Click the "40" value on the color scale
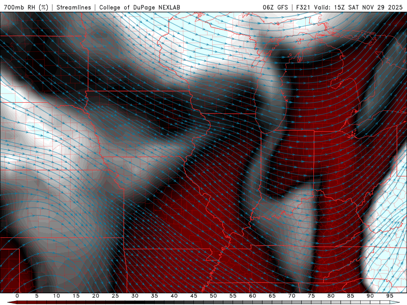The height and width of the screenshot is (305, 407). click(x=174, y=296)
